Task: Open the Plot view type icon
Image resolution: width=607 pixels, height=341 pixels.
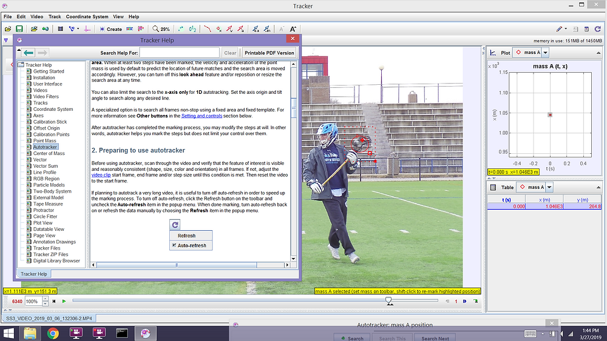Action: coord(493,53)
